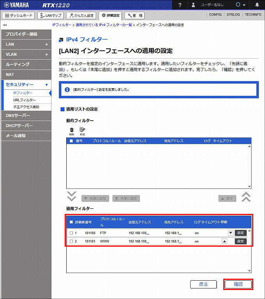Select the 詳細設定 tab
265x299 pixels.
[x=110, y=16]
